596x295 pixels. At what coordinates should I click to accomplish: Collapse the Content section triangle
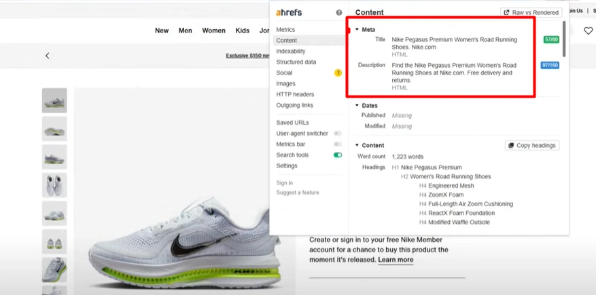coord(357,145)
